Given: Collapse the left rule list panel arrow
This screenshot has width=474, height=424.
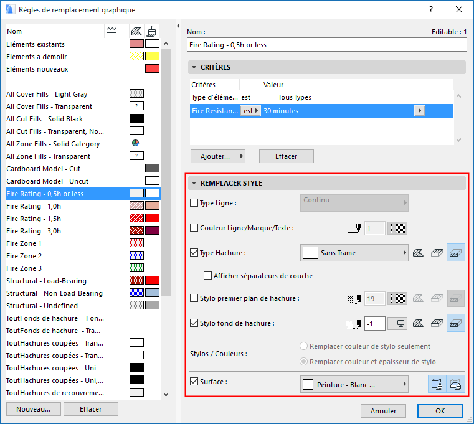Looking at the screenshot, I should pos(178,26).
